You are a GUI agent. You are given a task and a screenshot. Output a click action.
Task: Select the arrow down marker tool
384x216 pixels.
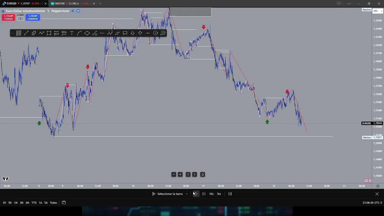(x=140, y=33)
